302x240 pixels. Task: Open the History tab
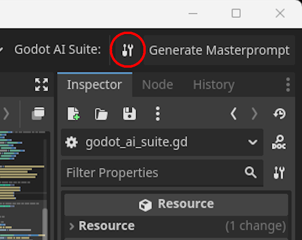pyautogui.click(x=214, y=84)
